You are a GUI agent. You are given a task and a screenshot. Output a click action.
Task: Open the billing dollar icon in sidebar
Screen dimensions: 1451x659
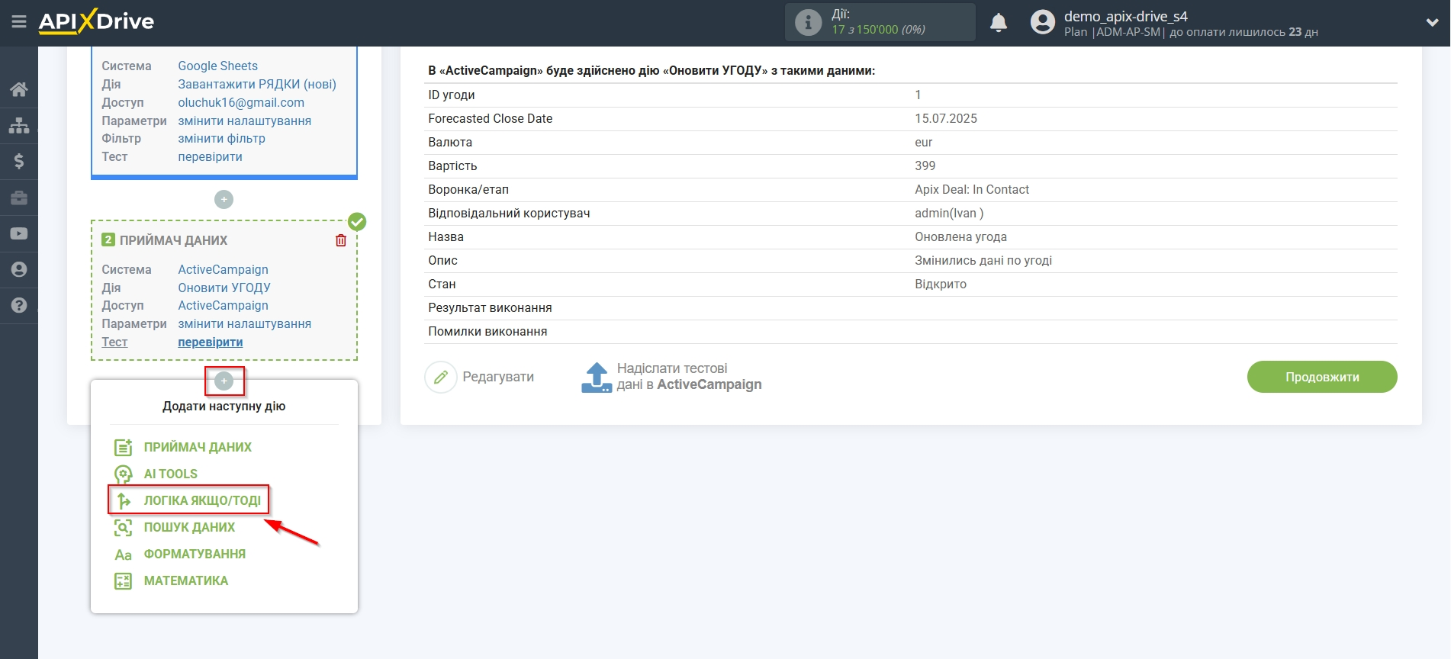(x=19, y=161)
